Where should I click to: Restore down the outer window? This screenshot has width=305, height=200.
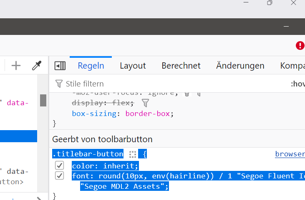point(270,3)
